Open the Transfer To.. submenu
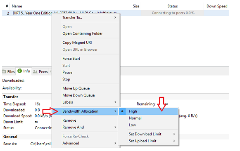Image resolution: width=240 pixels, height=151 pixels. coord(90,18)
